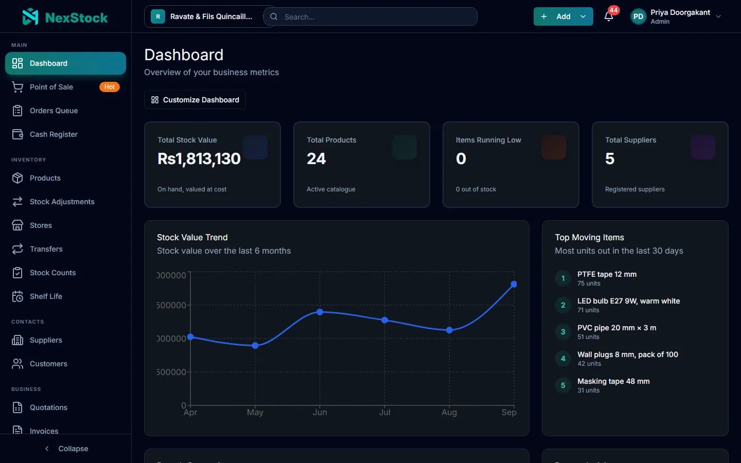Click the Cash Register wallet icon
Screen dimensions: 741x463
[x=17, y=134]
